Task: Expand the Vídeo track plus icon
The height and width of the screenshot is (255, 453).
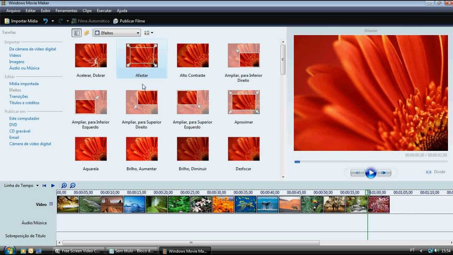Action: click(x=51, y=204)
